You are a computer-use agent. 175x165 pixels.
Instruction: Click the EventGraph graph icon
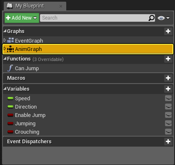(x=10, y=40)
